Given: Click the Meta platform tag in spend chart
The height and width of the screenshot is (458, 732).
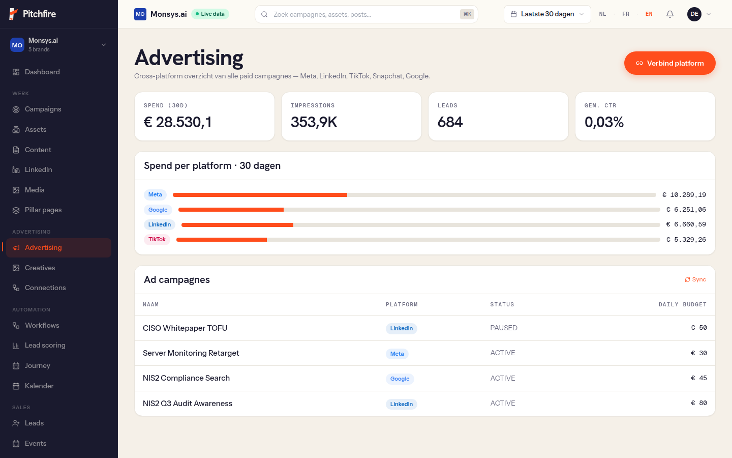Looking at the screenshot, I should pyautogui.click(x=155, y=195).
